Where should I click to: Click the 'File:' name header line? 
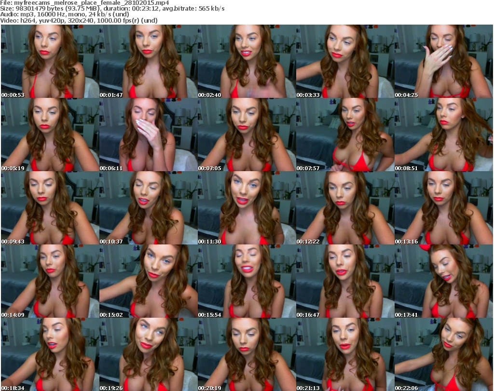click(84, 3)
